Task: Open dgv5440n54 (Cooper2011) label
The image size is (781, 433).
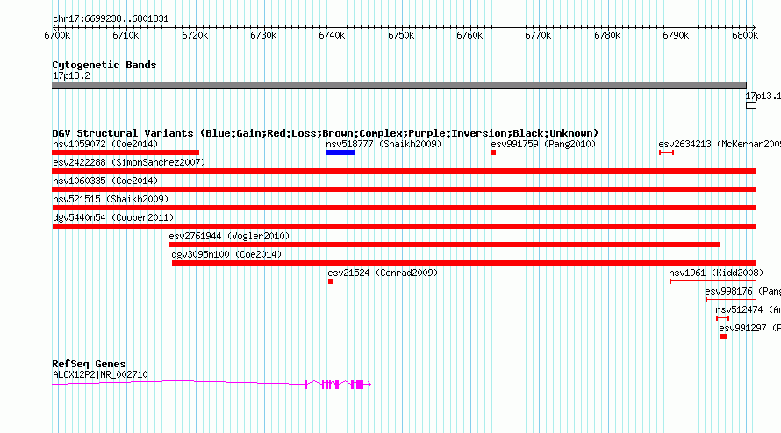Action: click(113, 217)
